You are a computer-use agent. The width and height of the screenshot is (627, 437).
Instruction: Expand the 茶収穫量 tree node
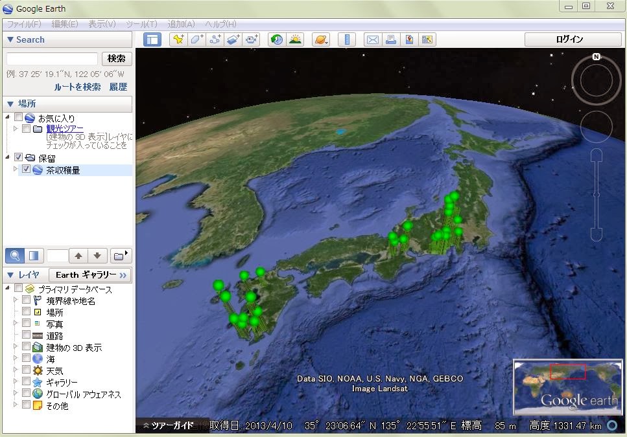pos(16,169)
